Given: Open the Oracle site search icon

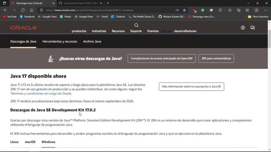Looking at the screenshot, I should point(136,25).
